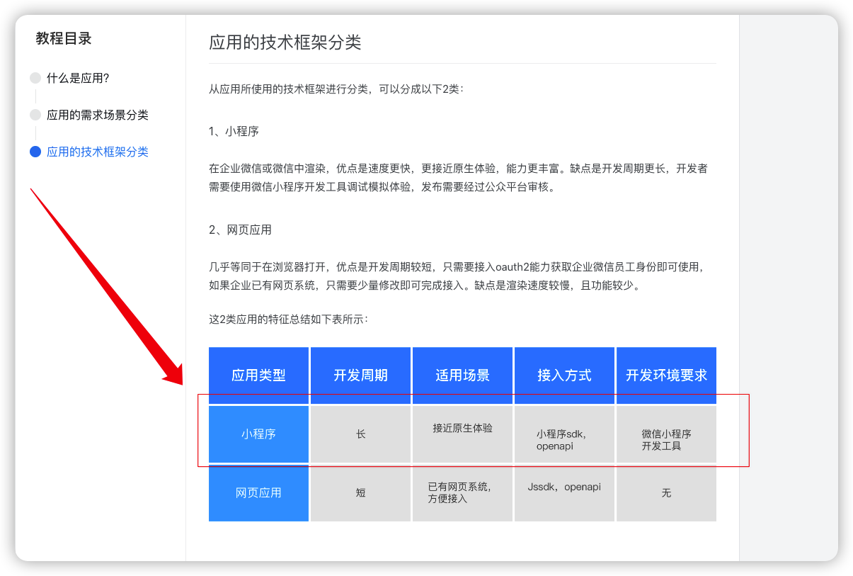This screenshot has width=853, height=576.
Task: Click the blue bullet beside 应用的技术框架分类
Action: pos(35,152)
